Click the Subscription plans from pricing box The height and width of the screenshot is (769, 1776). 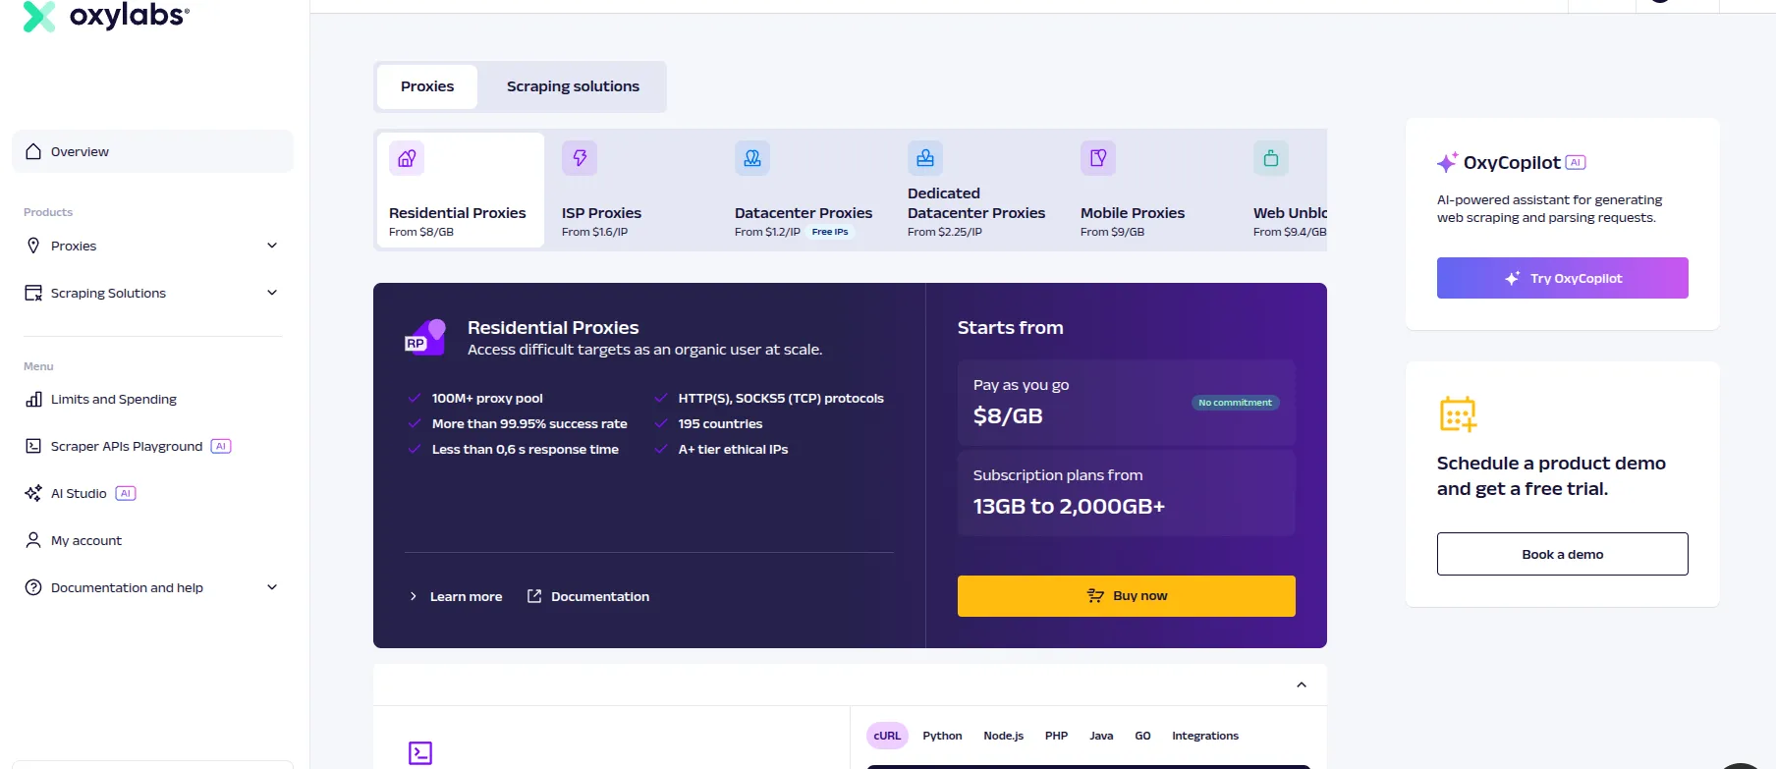click(1127, 493)
